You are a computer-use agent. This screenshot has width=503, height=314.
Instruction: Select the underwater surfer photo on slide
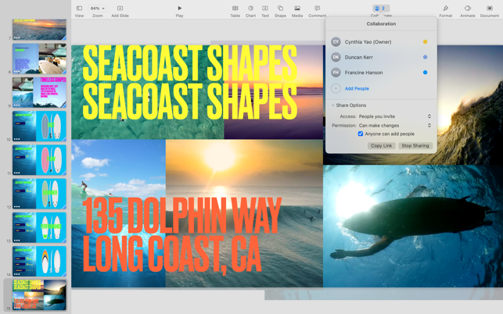pos(413,227)
